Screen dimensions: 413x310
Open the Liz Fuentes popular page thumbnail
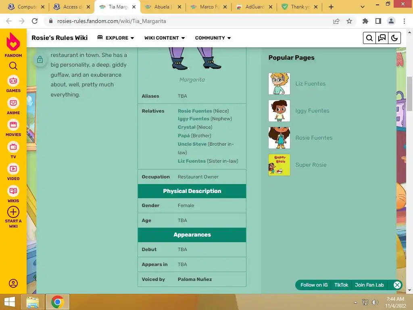279,84
